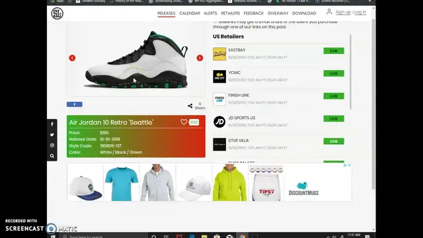The height and width of the screenshot is (238, 423).
Task: Click the US Retailers heading
Action: tap(229, 36)
